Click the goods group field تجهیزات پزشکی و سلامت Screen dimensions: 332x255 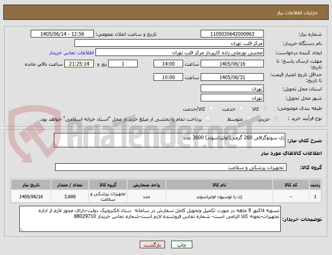pyautogui.click(x=171, y=167)
